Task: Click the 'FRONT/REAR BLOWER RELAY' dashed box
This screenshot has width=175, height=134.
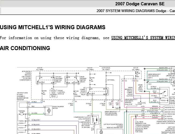Action: (x=53, y=94)
